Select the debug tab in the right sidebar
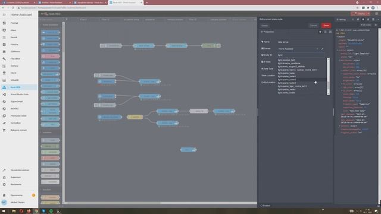The width and height of the screenshot is (381, 214). (341, 20)
